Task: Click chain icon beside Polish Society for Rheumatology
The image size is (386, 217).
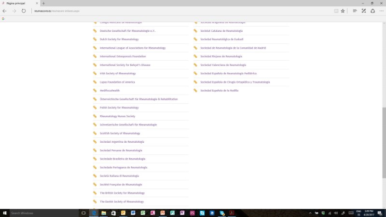Action: pos(95,108)
